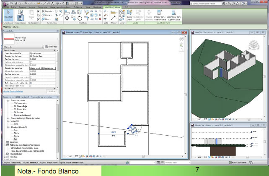Click the Muro básico type preview swatch
The width and height of the screenshot is (269, 176).
point(8,38)
